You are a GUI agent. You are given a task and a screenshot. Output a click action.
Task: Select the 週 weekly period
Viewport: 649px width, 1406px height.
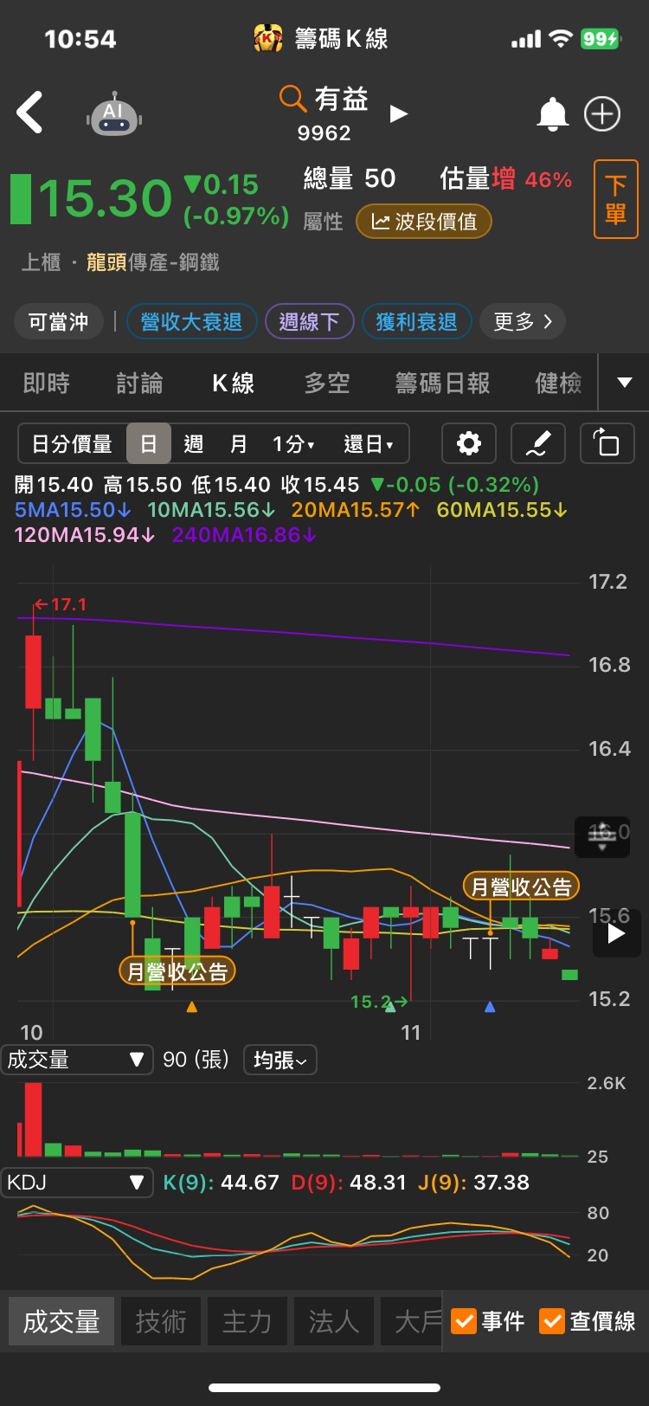click(x=194, y=444)
